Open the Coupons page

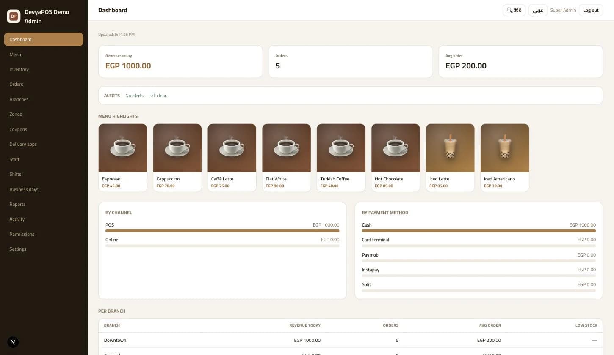click(44, 129)
